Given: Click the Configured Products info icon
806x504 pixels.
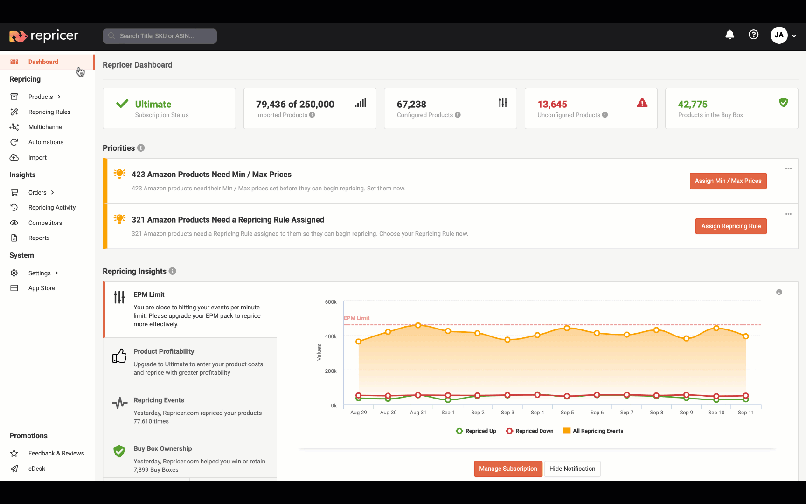Looking at the screenshot, I should [458, 115].
